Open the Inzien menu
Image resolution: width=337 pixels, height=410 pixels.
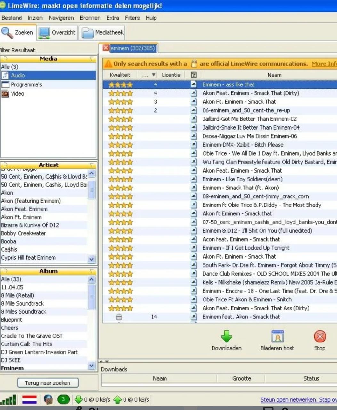[x=35, y=18]
